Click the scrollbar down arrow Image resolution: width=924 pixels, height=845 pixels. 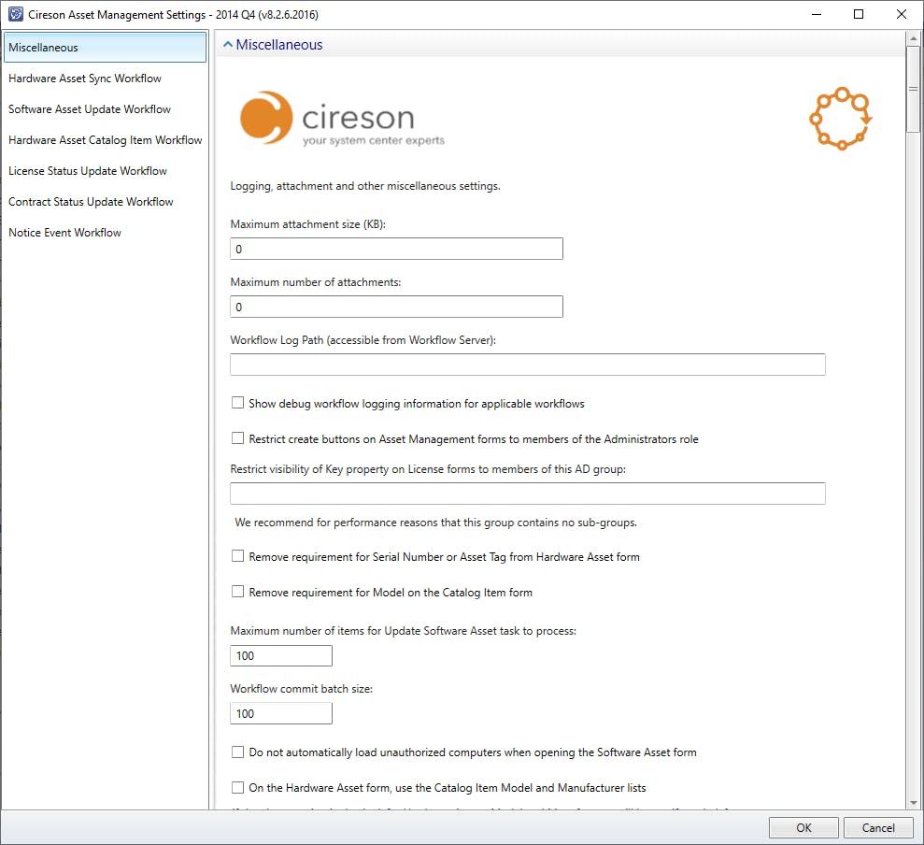coord(914,803)
